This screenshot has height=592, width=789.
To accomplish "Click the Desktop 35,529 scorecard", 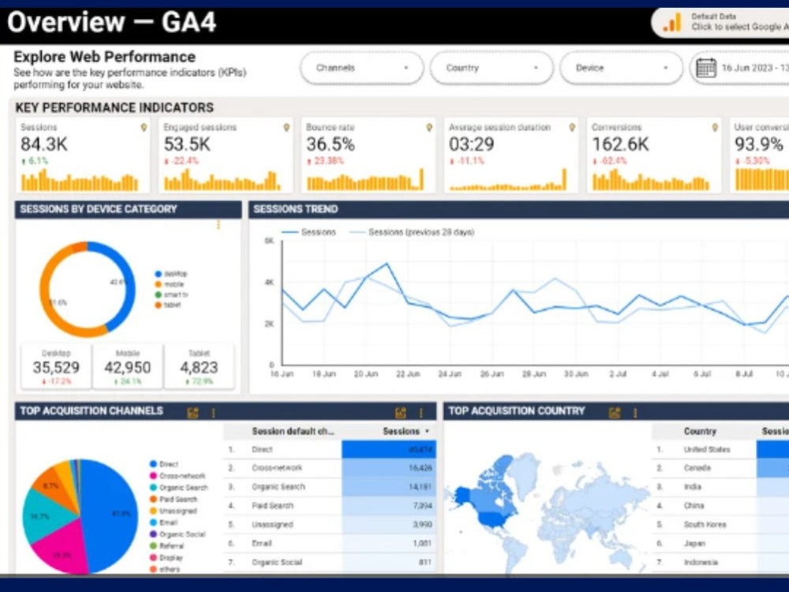I will [56, 366].
